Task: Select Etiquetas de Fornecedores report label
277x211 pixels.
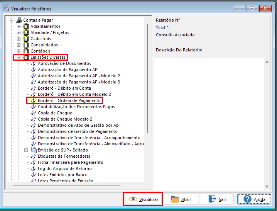Action: tap(64, 156)
